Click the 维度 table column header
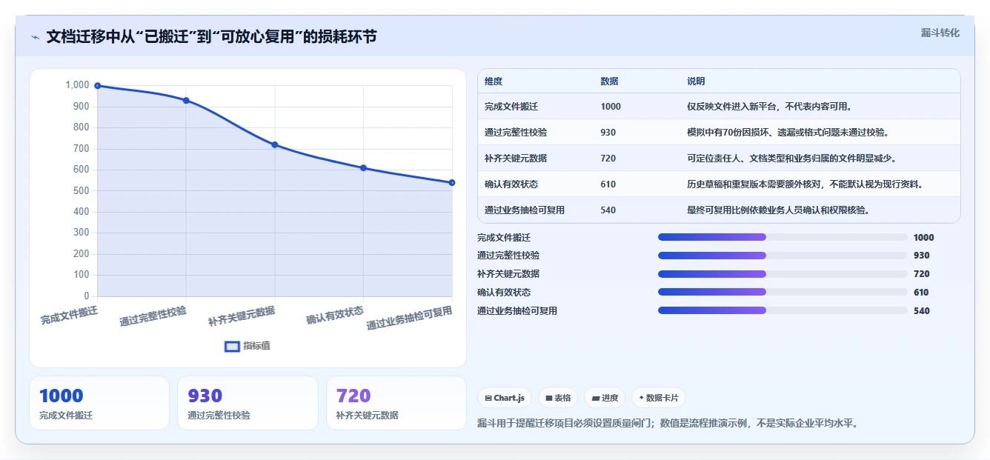 tap(494, 81)
